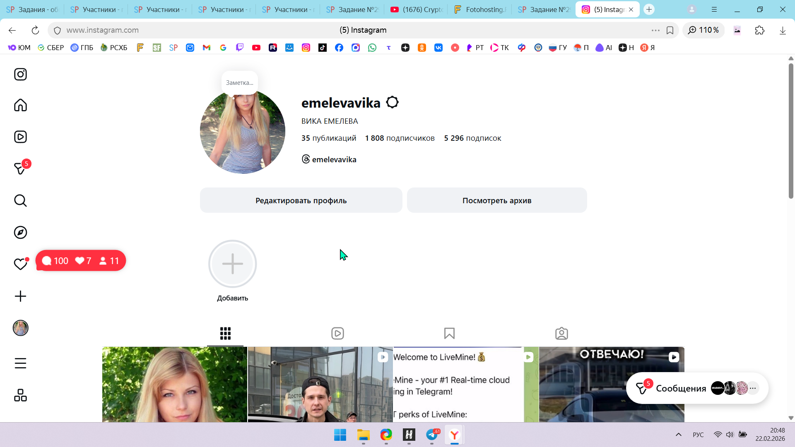Open Notifications heart icon

click(20, 264)
